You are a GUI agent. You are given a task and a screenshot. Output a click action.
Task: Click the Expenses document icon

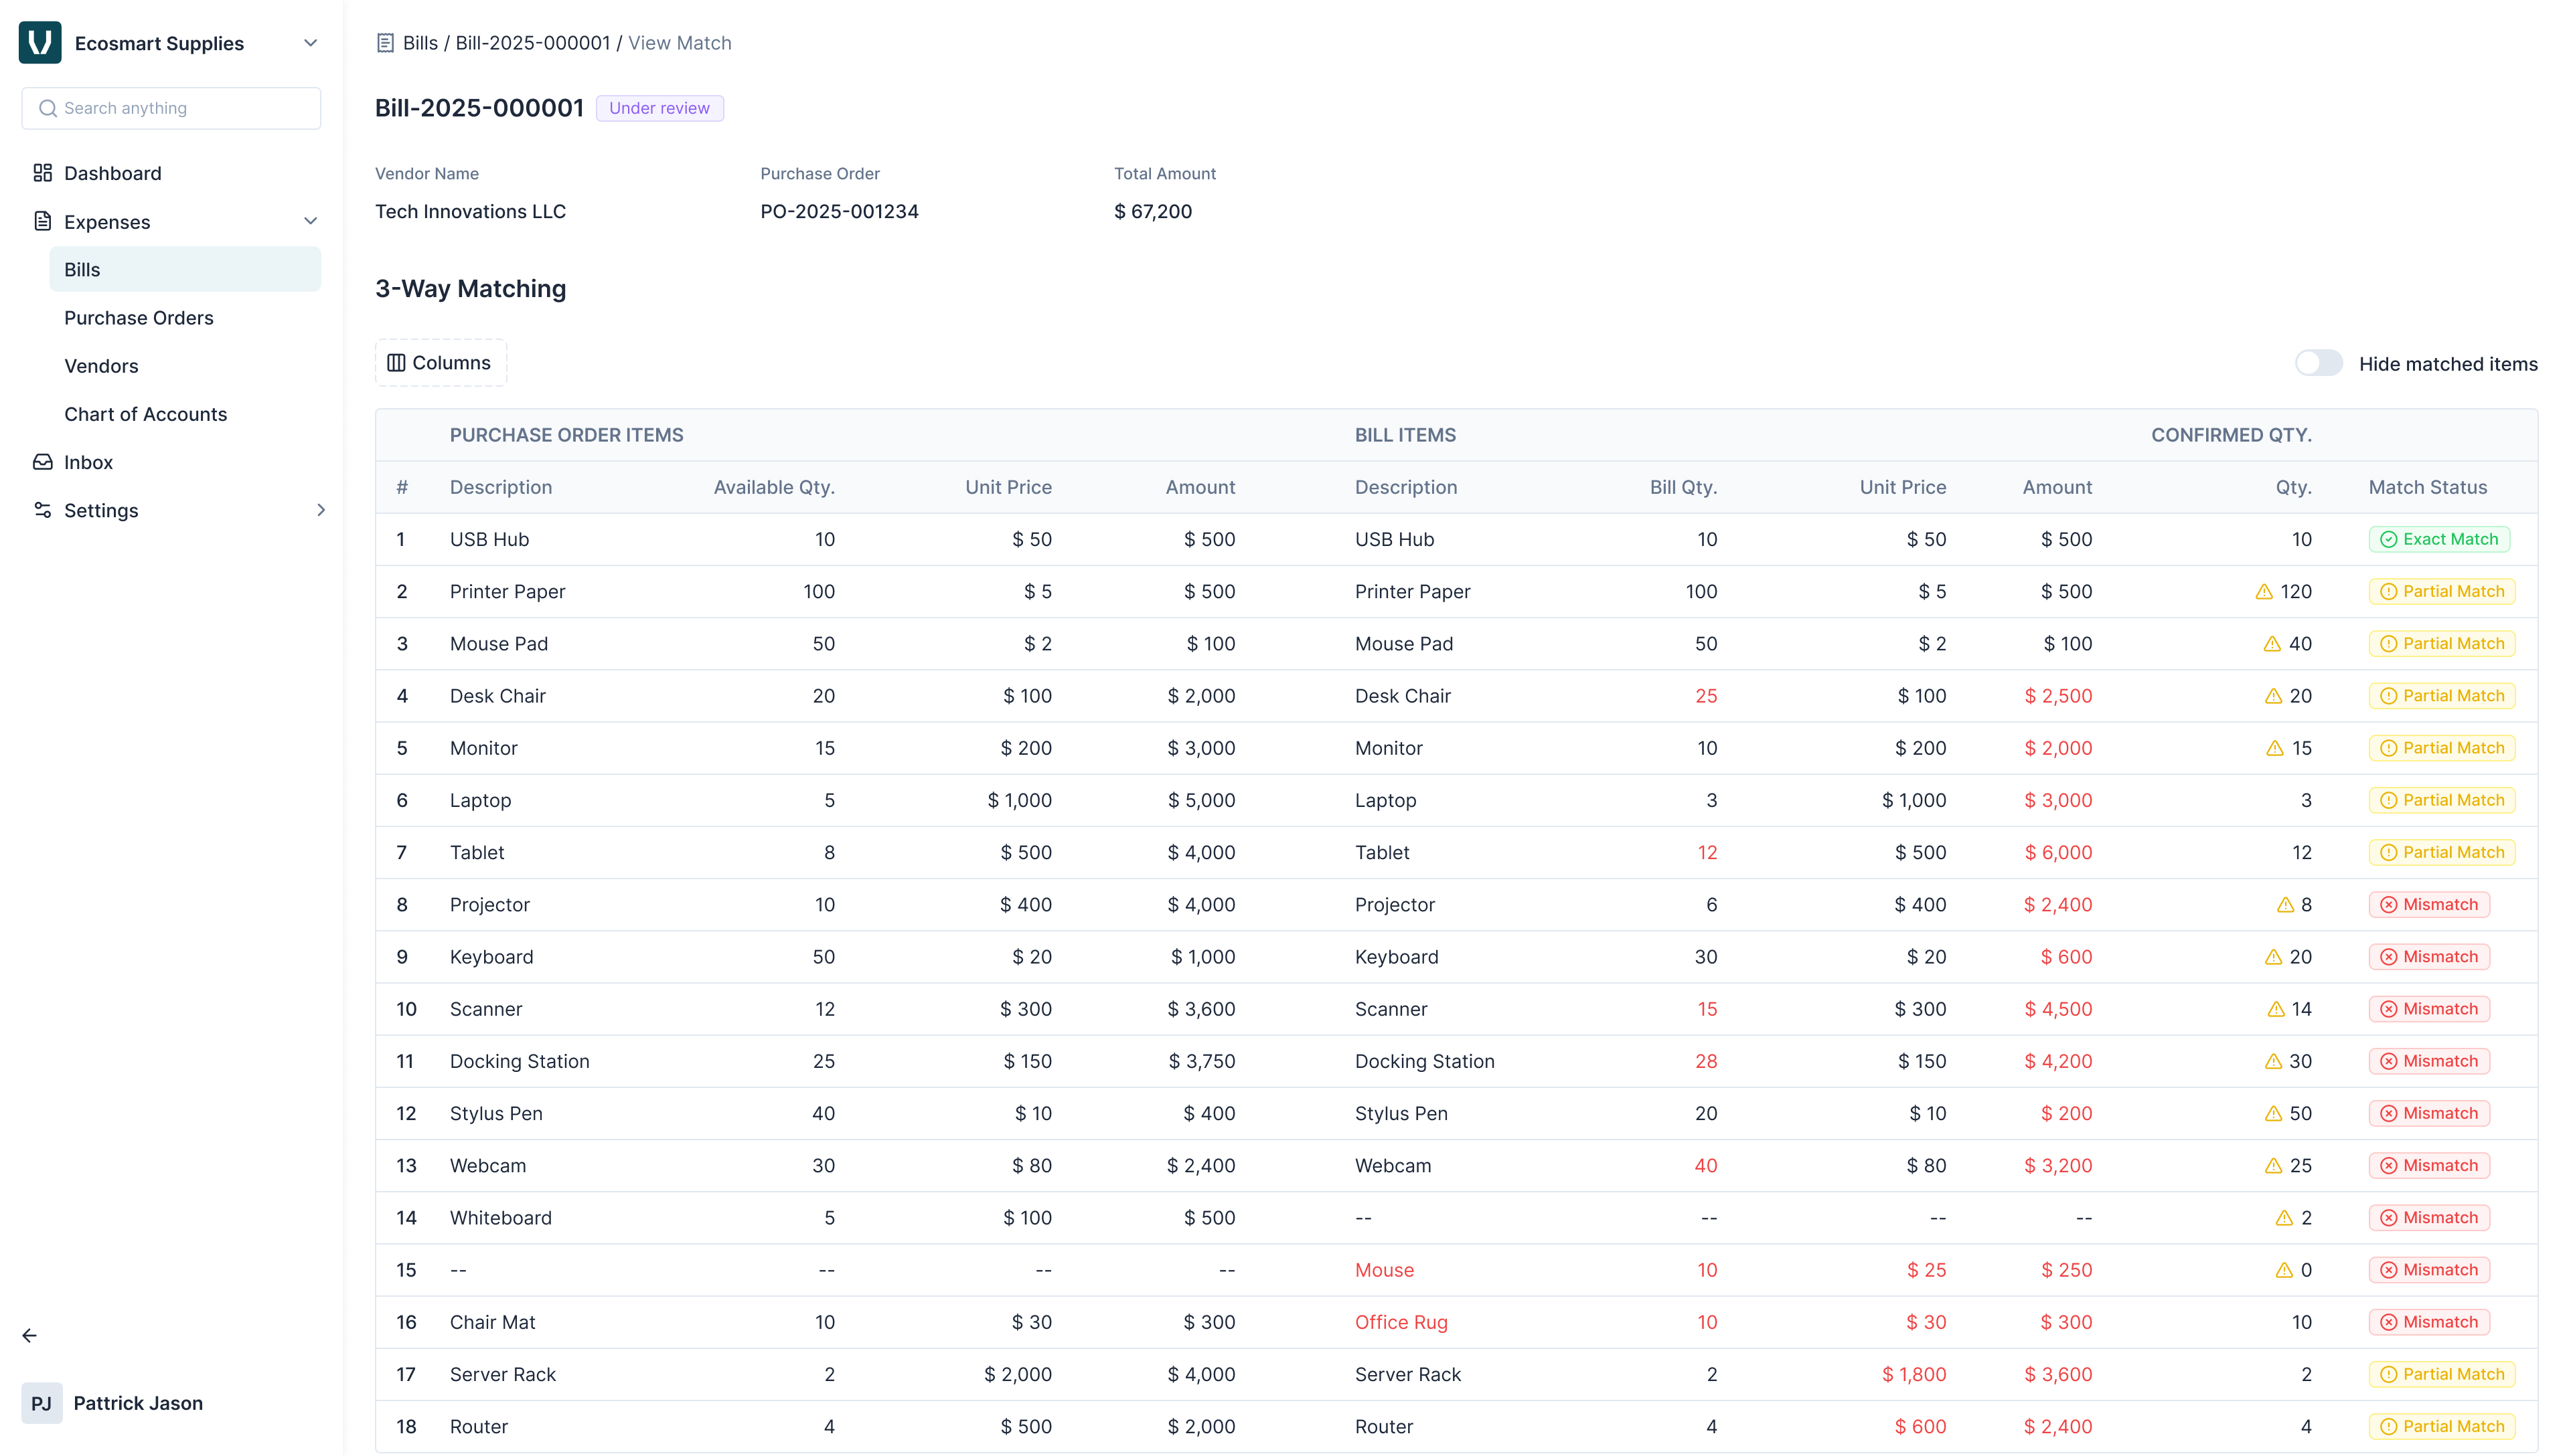pyautogui.click(x=42, y=221)
